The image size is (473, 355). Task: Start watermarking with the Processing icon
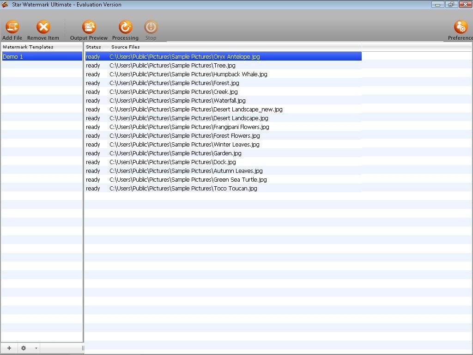tap(126, 27)
